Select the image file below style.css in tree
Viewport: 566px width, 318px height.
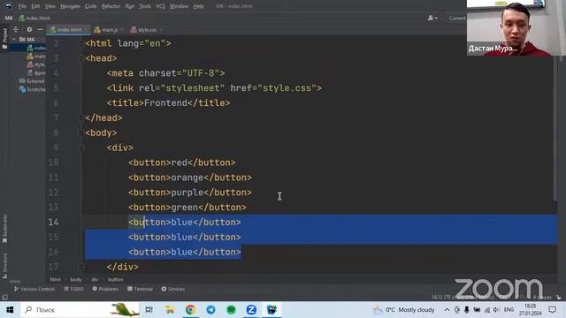pyautogui.click(x=36, y=72)
